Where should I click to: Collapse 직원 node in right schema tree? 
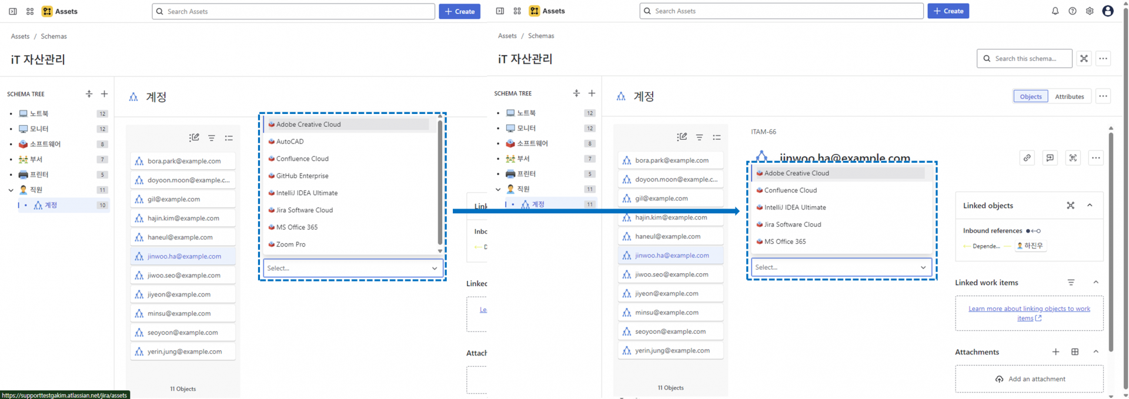pos(498,189)
